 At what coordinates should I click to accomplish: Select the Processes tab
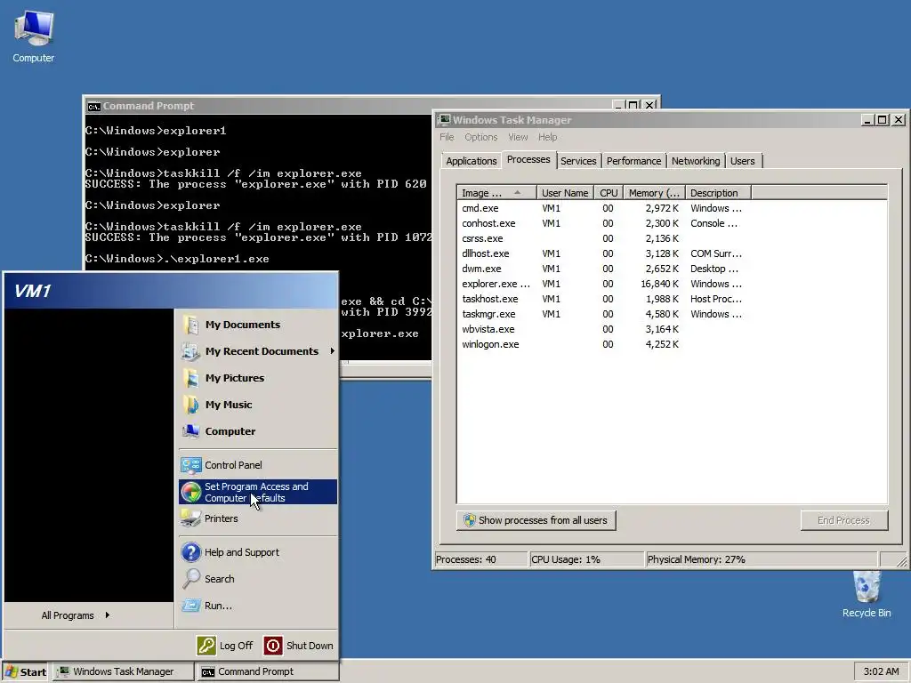[528, 160]
